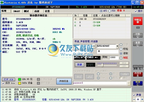
Task: Select the 寻道 radio option
Action: 121,45
